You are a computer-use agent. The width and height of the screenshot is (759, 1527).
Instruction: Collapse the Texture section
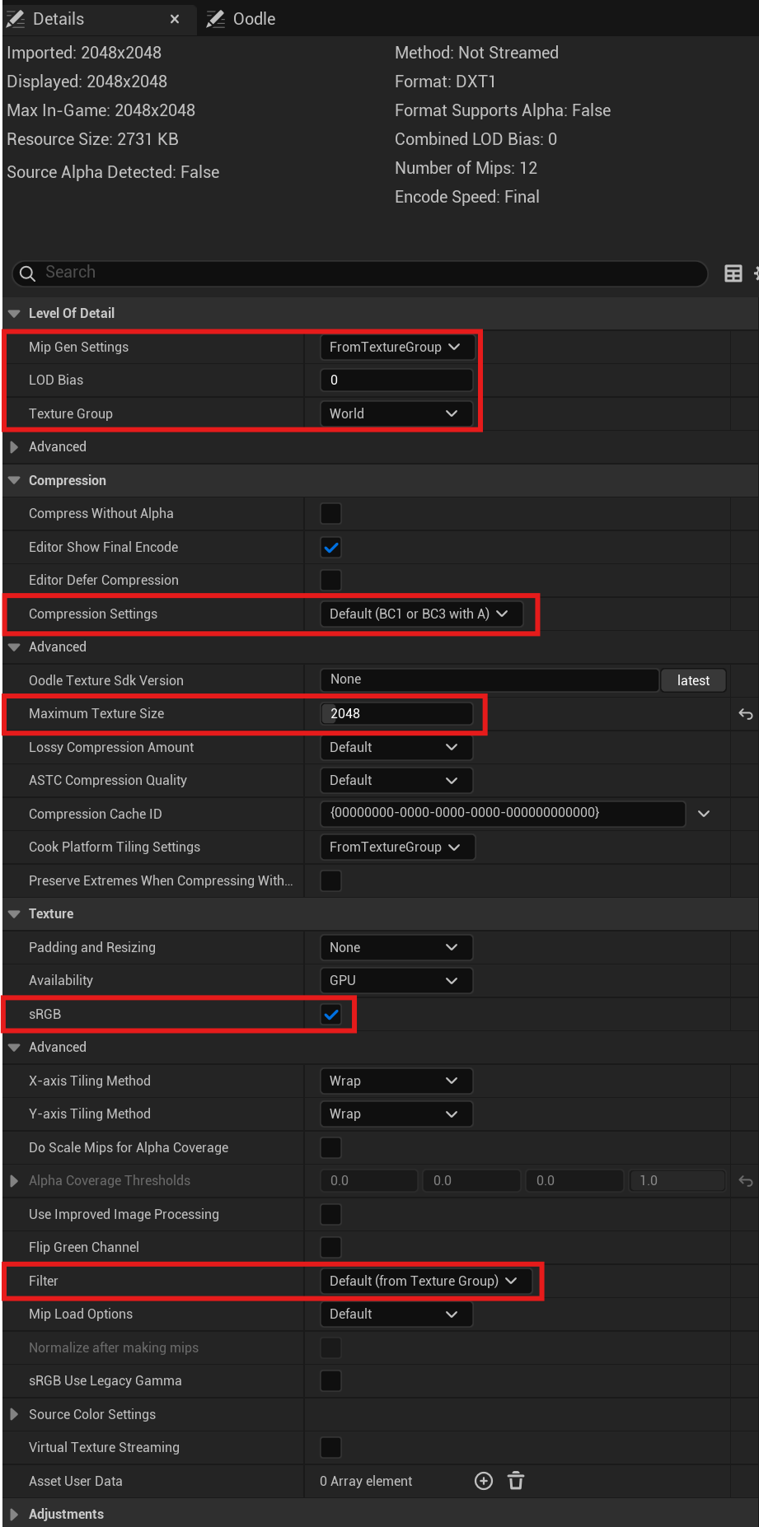14,914
